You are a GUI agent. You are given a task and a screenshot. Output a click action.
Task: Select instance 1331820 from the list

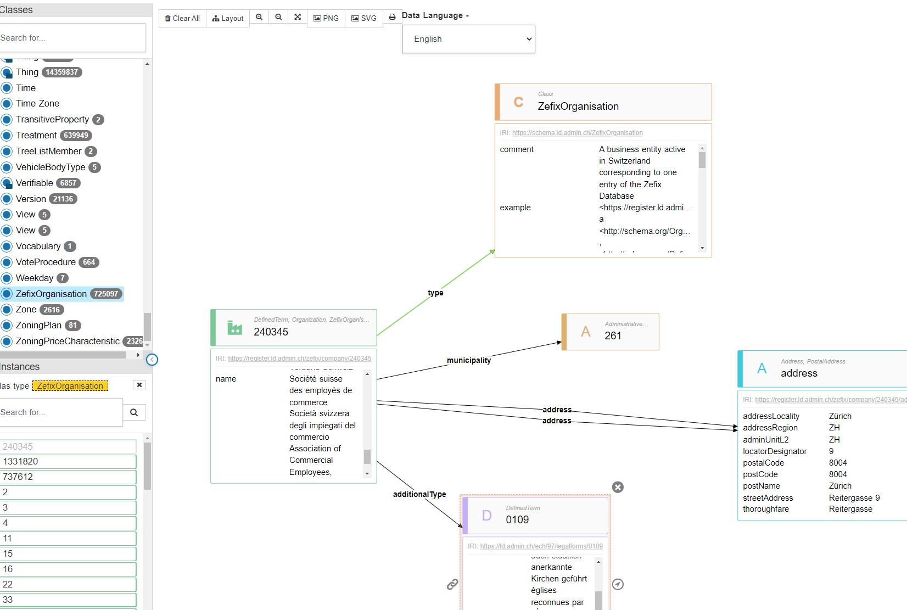pyautogui.click(x=69, y=462)
